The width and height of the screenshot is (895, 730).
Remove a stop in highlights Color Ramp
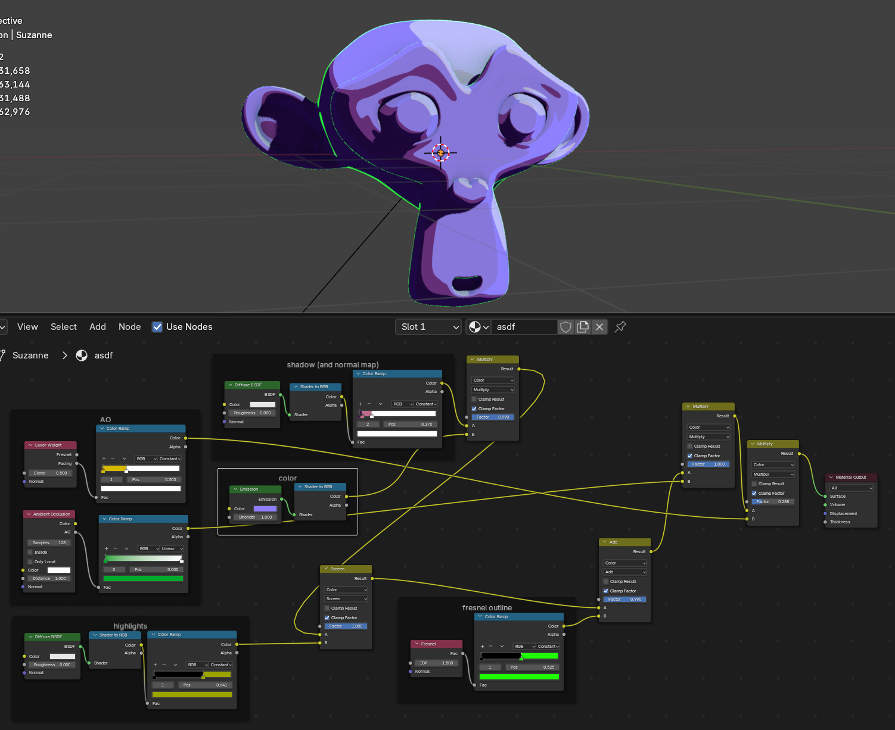click(x=164, y=665)
